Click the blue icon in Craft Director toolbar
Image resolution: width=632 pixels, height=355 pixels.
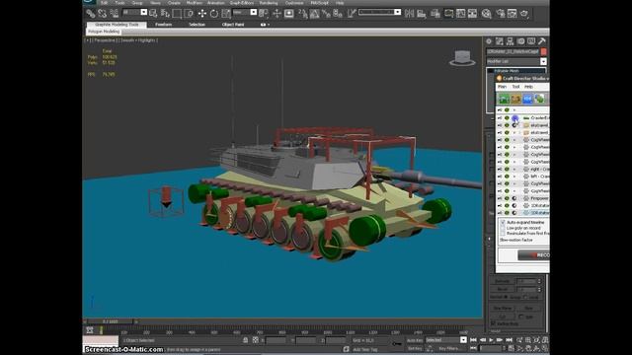[x=527, y=99]
